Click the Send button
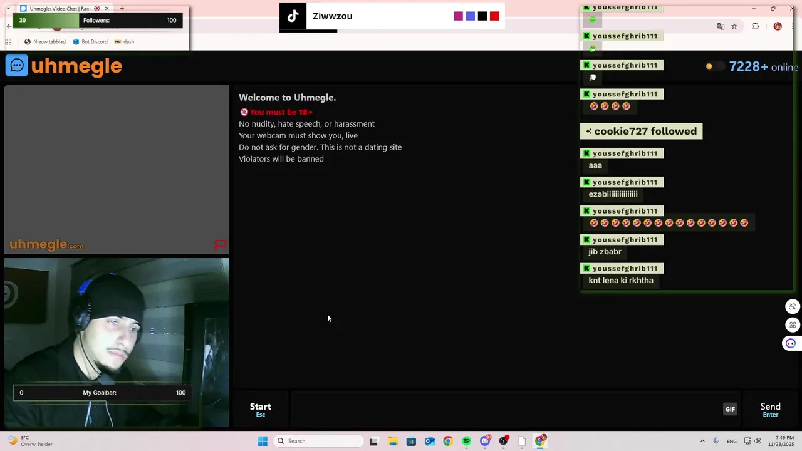Screen dimensions: 802x451 [x=770, y=410]
